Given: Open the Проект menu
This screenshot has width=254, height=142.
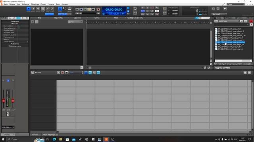Looking at the screenshot, I should 43,4.
